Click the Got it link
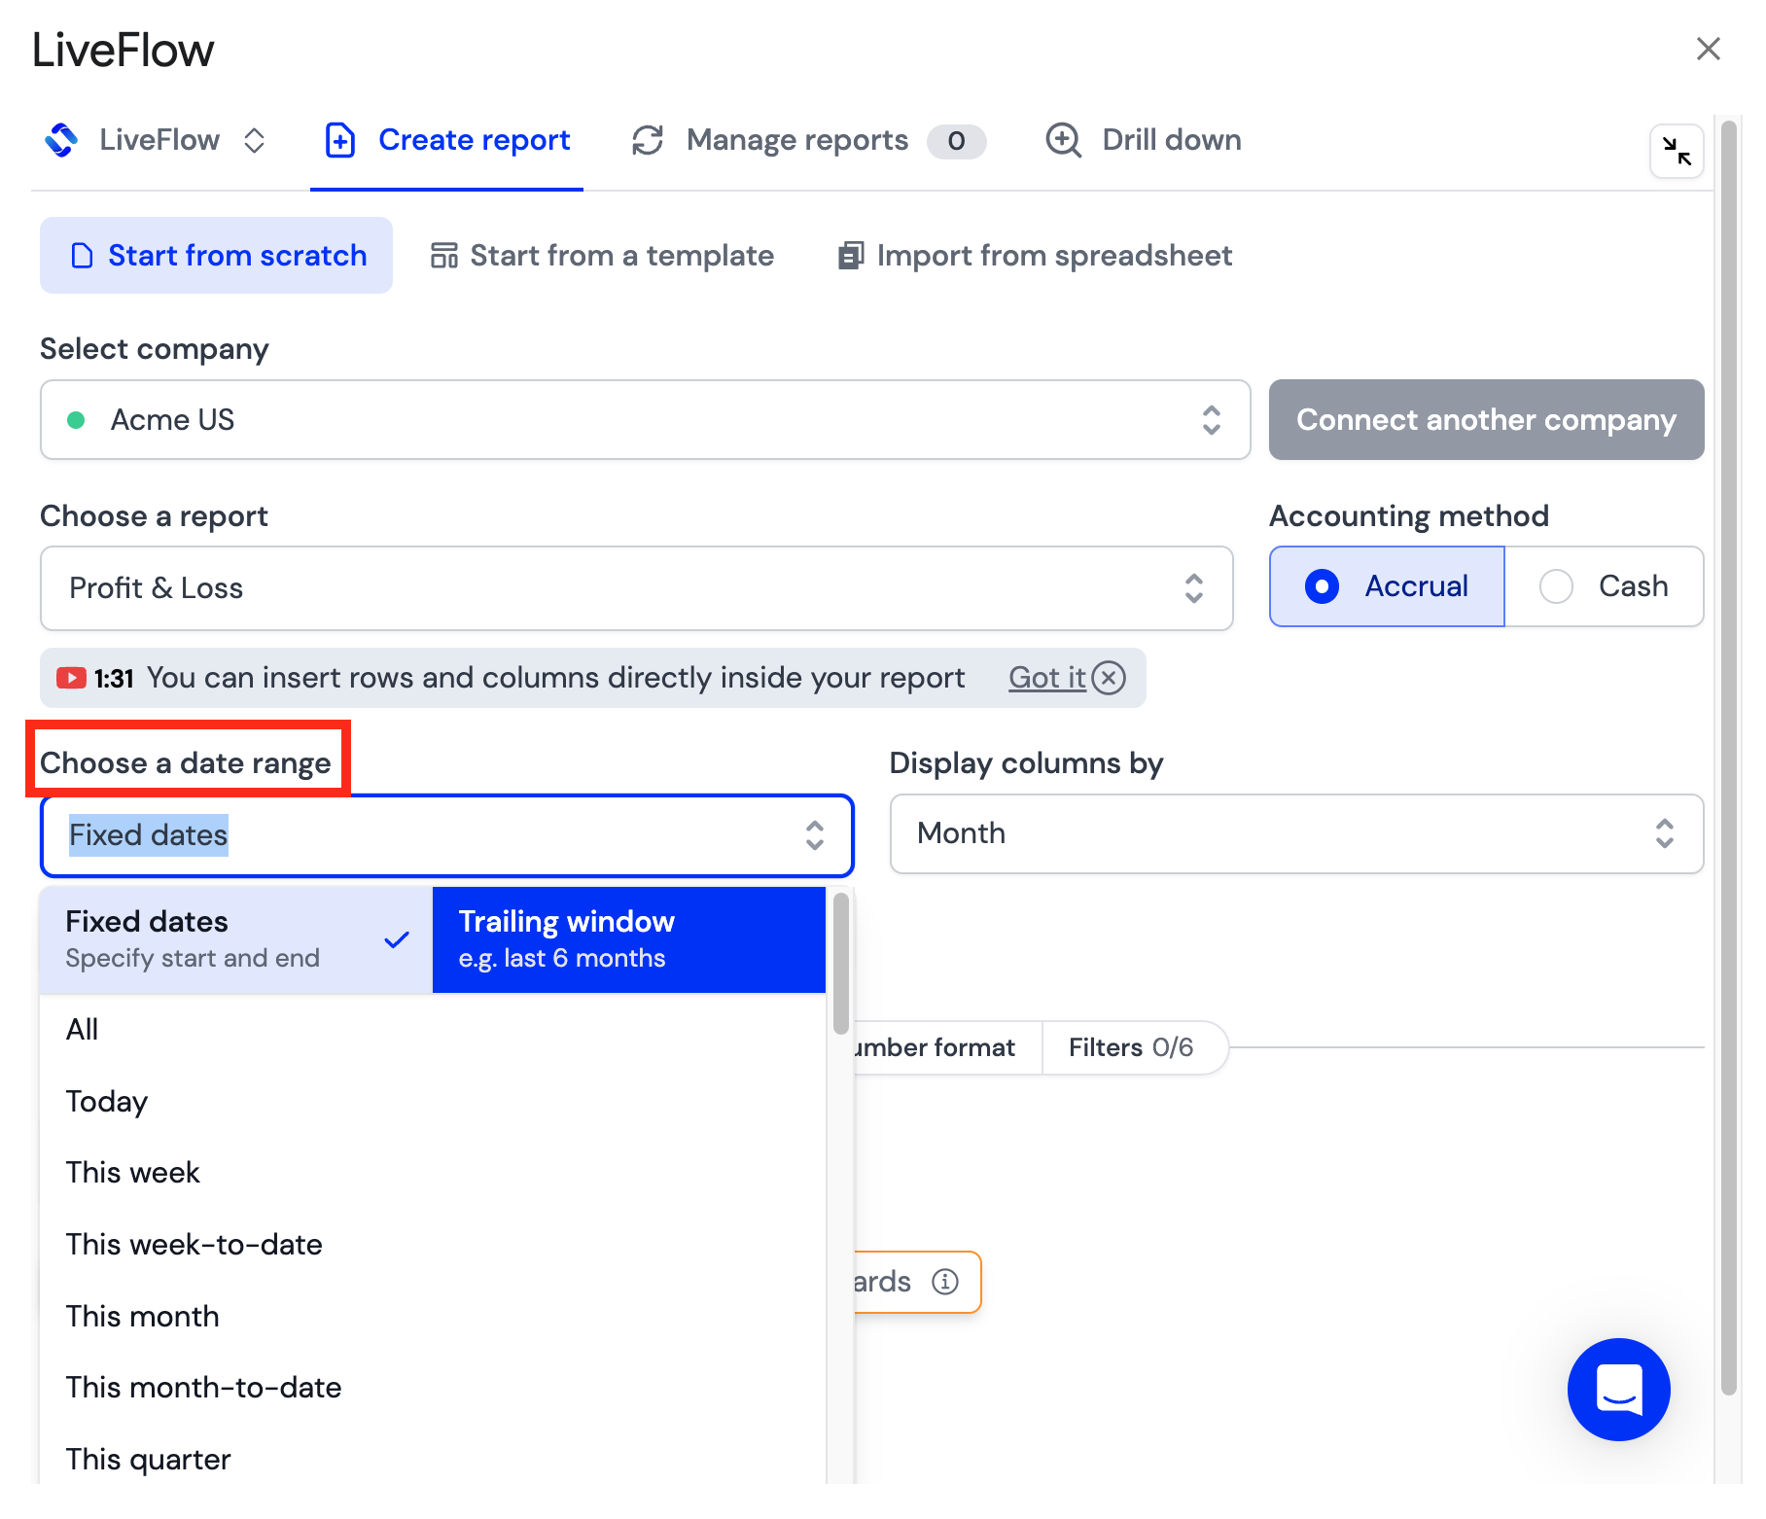The height and width of the screenshot is (1519, 1766). pyautogui.click(x=1046, y=678)
